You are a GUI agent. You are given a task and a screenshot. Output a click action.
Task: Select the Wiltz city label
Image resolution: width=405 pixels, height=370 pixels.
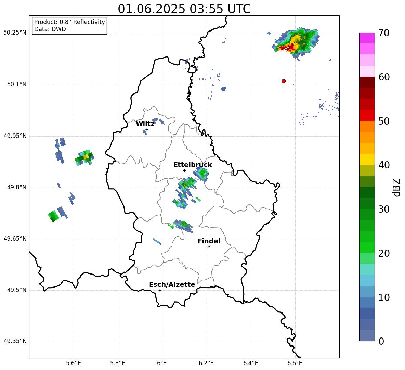145,124
